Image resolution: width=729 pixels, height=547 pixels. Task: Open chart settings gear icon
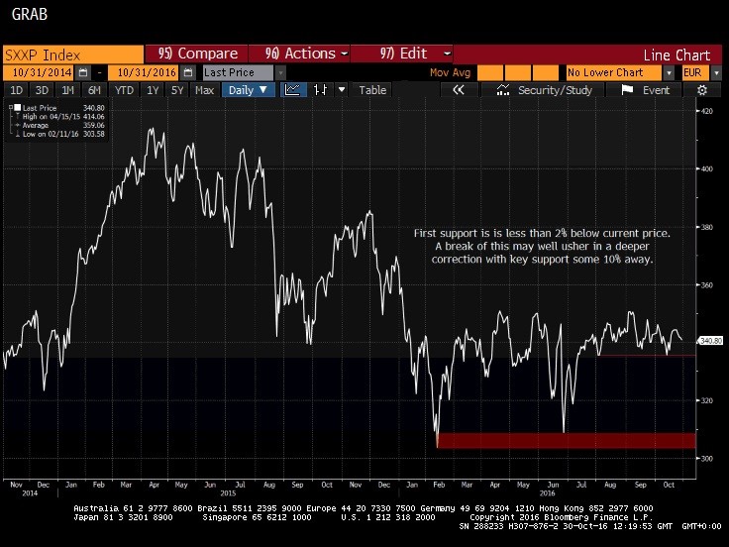point(701,90)
